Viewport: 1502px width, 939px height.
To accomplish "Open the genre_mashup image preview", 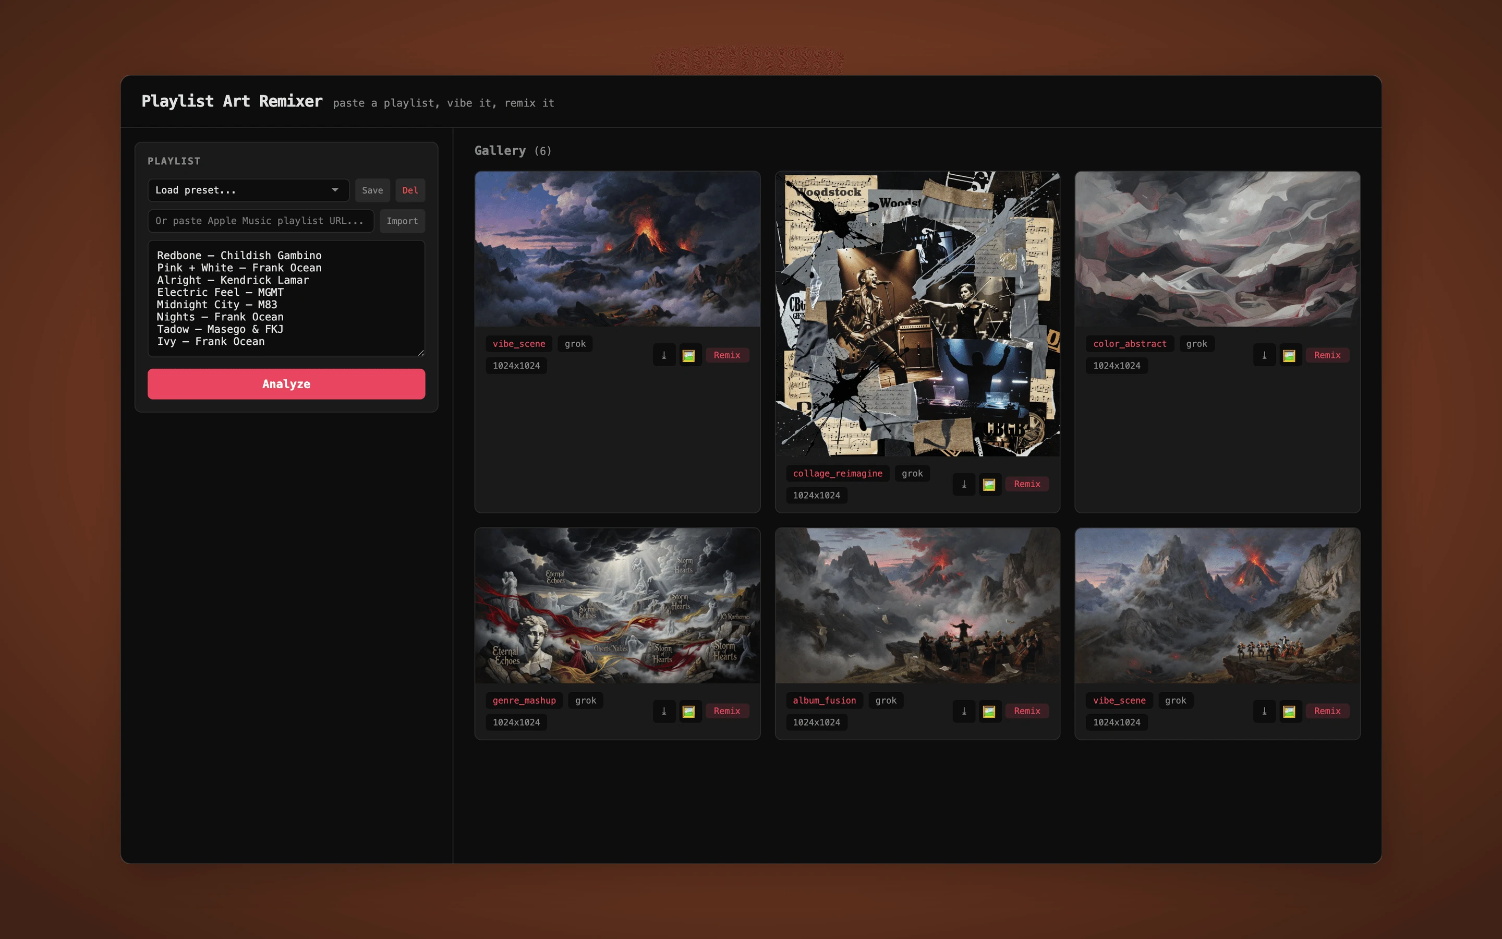I will tap(689, 711).
